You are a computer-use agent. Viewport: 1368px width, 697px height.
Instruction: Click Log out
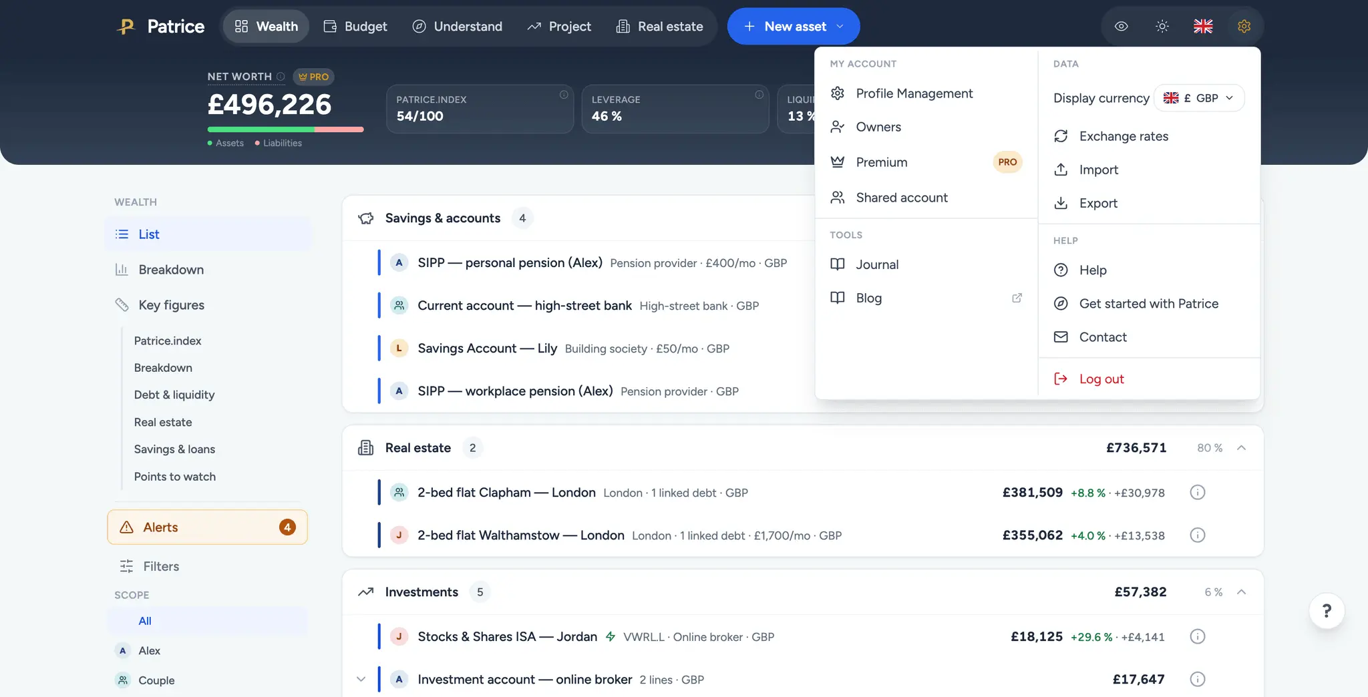coord(1149,379)
